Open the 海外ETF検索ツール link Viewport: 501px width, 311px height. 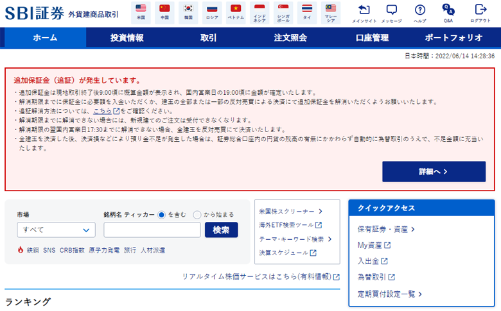tap(290, 225)
